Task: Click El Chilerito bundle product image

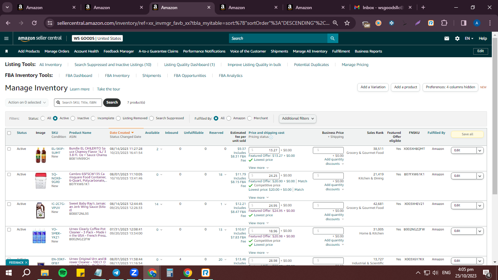Action: (41, 155)
